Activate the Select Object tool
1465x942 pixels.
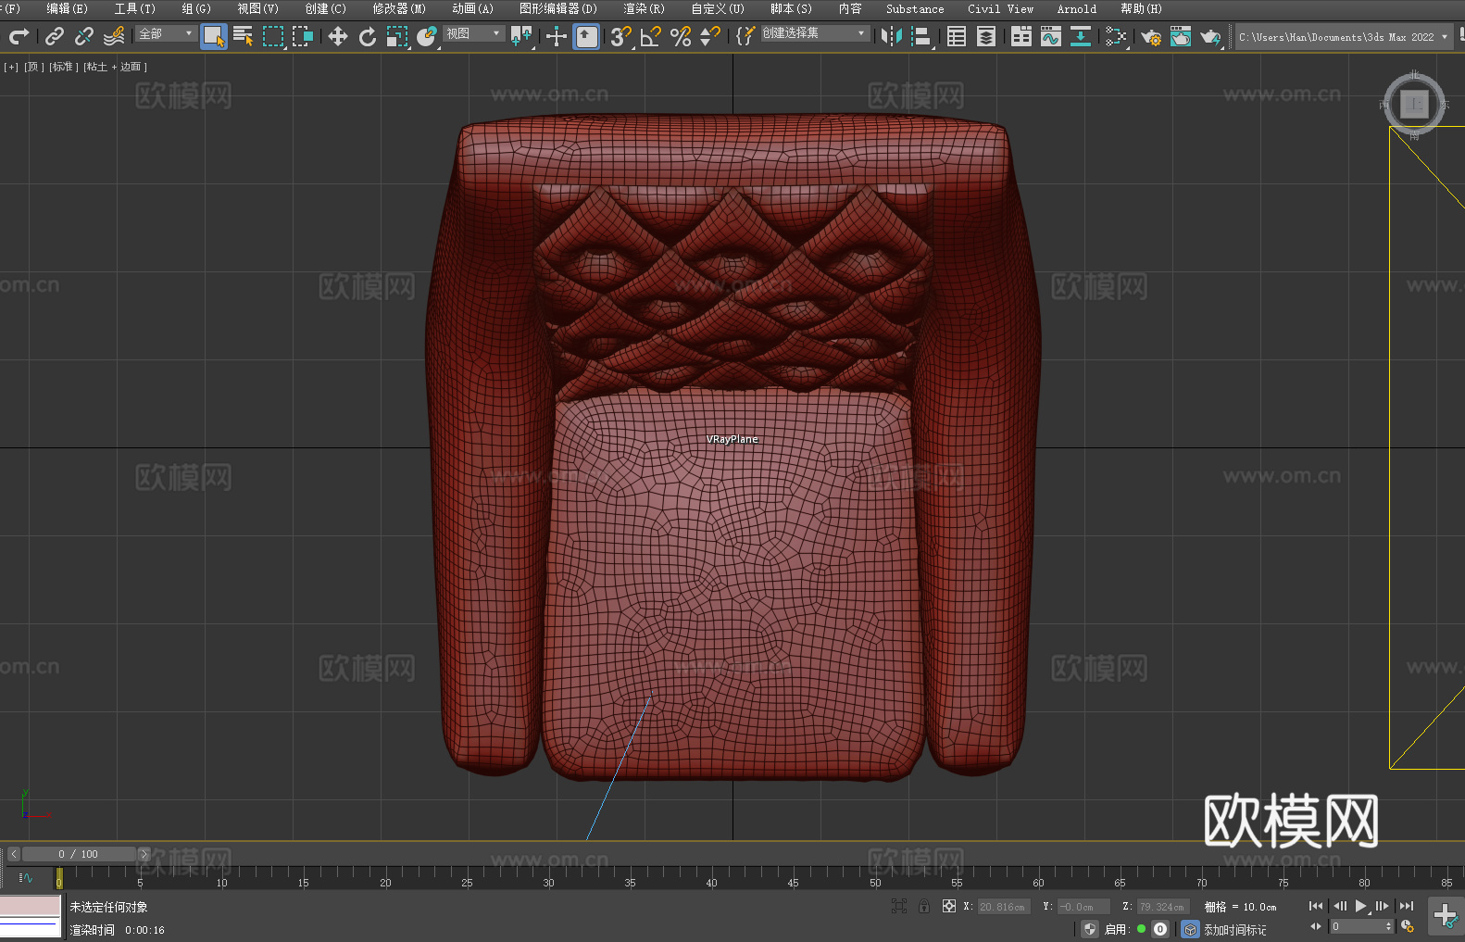coord(214,36)
